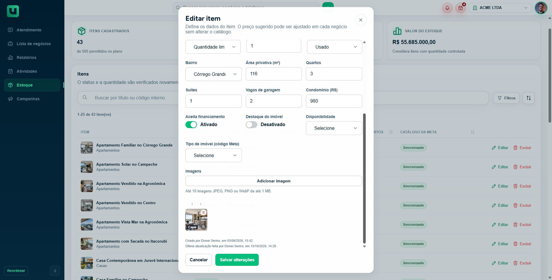Viewport: 552px width, 280px height.
Task: Click Salvar alterações button
Action: [x=237, y=260]
